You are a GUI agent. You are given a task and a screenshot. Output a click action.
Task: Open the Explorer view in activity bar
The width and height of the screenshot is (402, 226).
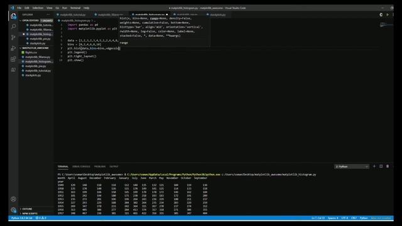click(13, 16)
